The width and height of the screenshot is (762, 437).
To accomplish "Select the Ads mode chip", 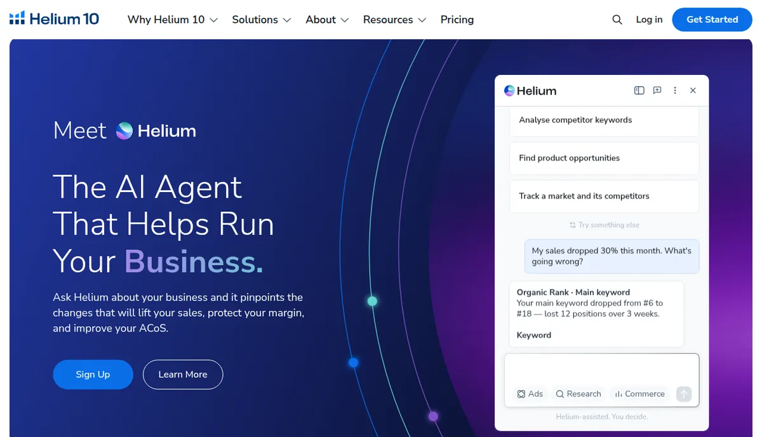I will point(530,394).
